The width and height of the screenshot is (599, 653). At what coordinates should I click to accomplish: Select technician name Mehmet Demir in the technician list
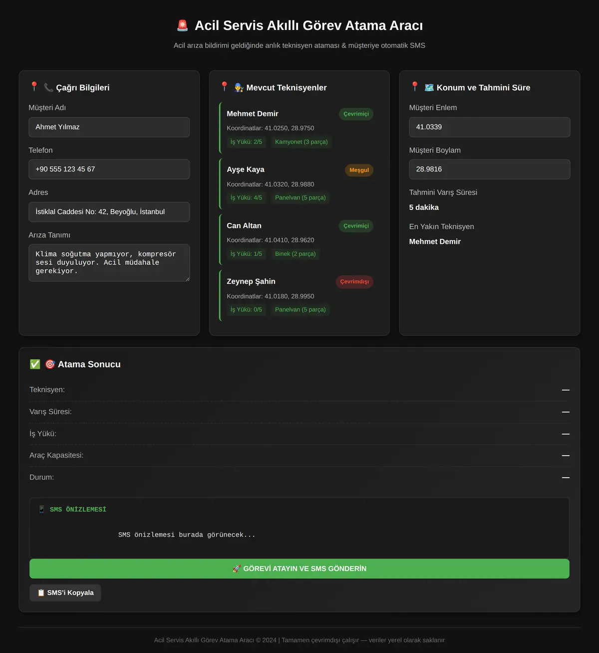tap(253, 114)
